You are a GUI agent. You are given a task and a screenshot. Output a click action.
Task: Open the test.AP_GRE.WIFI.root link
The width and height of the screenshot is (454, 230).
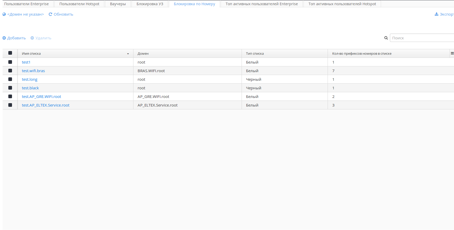pyautogui.click(x=41, y=97)
